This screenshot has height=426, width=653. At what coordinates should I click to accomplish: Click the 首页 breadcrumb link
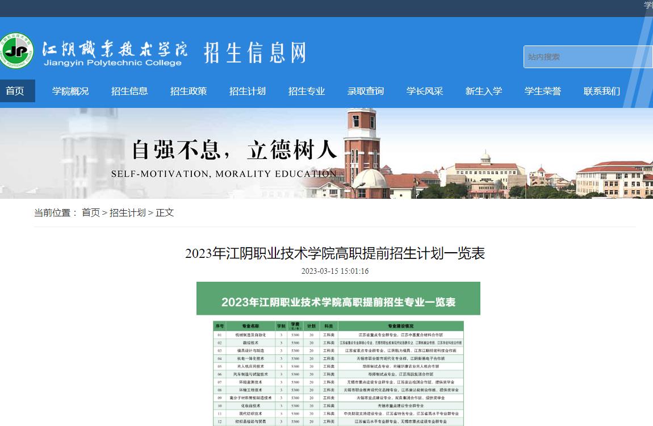(91, 213)
